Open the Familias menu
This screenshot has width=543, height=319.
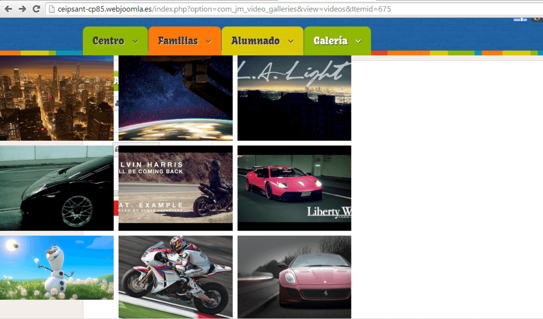pyautogui.click(x=185, y=41)
